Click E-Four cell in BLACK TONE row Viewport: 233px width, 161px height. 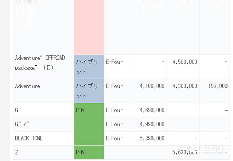(x=119, y=138)
